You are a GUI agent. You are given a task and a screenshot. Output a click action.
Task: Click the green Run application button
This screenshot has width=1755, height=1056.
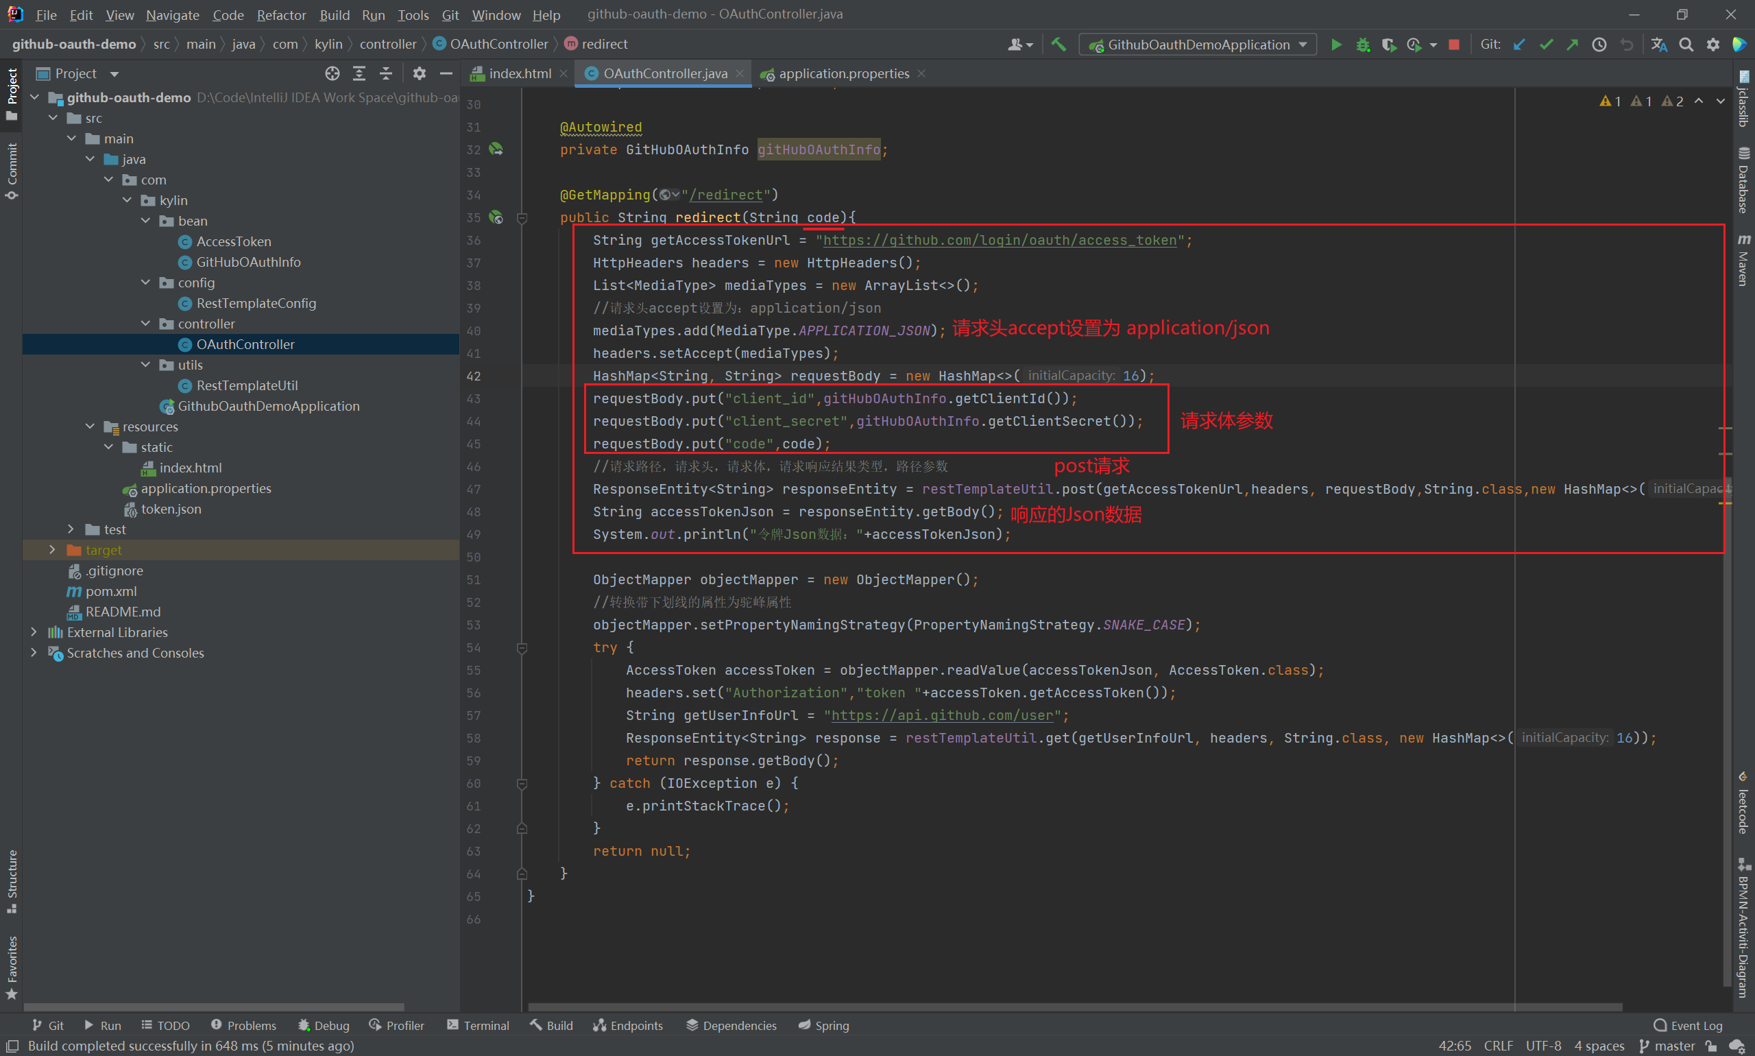point(1335,45)
